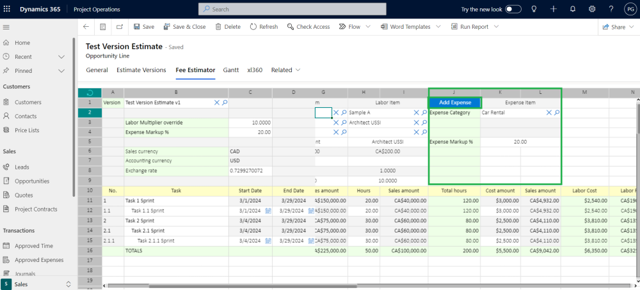
Task: Click the search box in top bar
Action: 292,9
